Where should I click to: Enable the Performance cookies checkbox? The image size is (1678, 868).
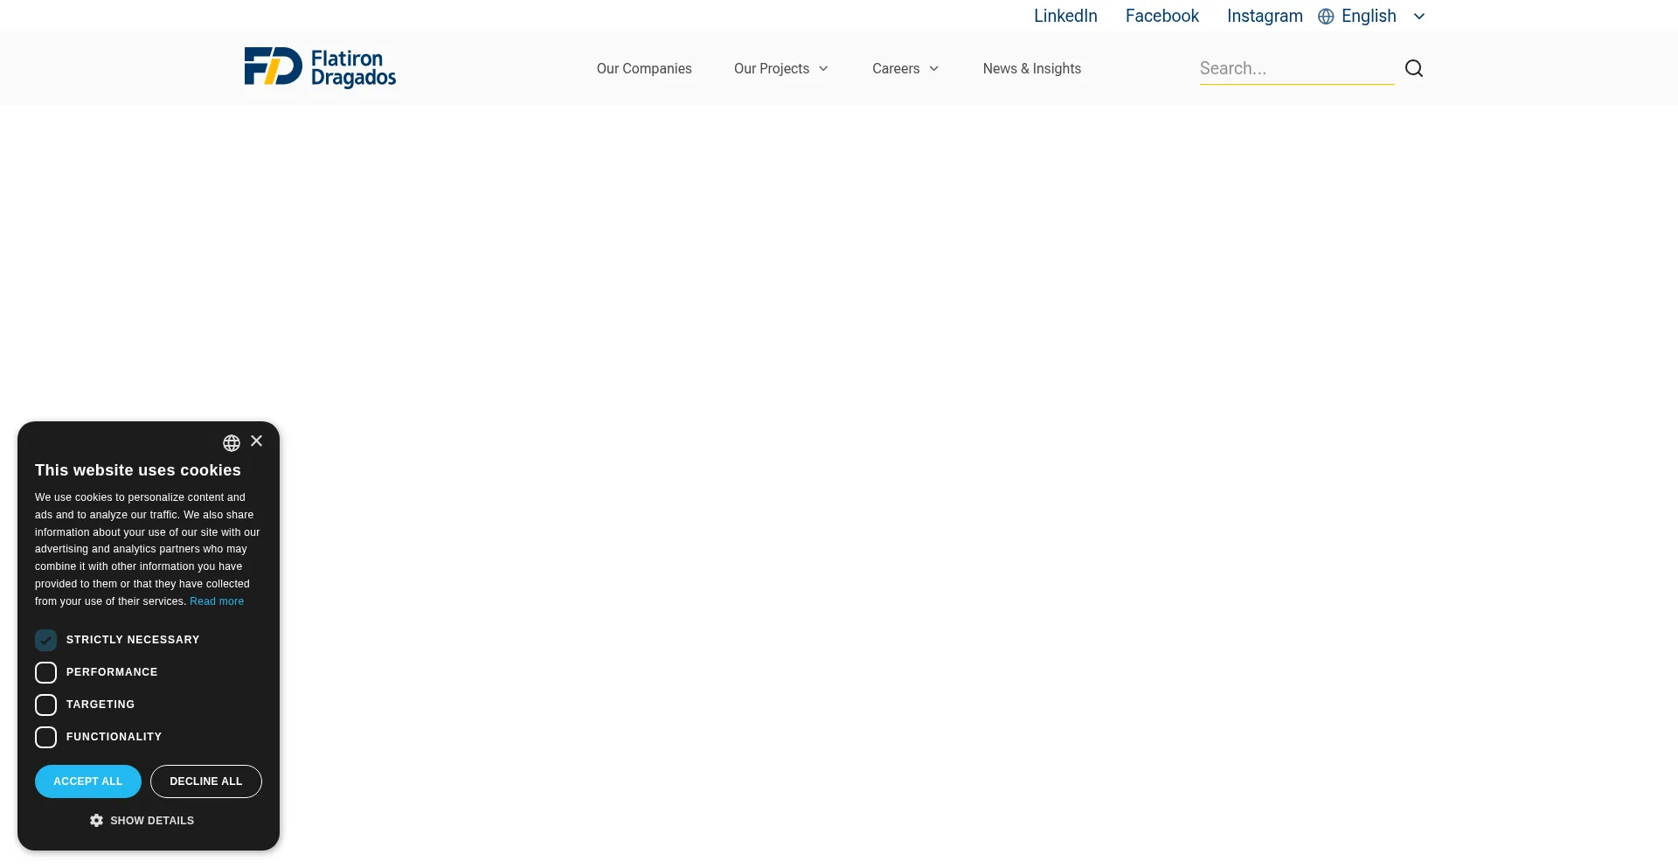46,672
